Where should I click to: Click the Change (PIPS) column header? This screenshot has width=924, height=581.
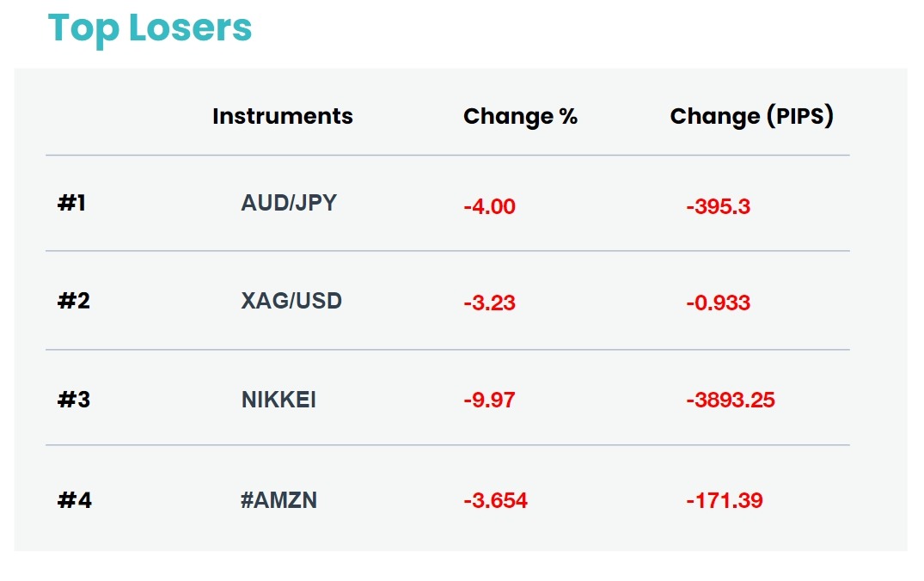[752, 117]
